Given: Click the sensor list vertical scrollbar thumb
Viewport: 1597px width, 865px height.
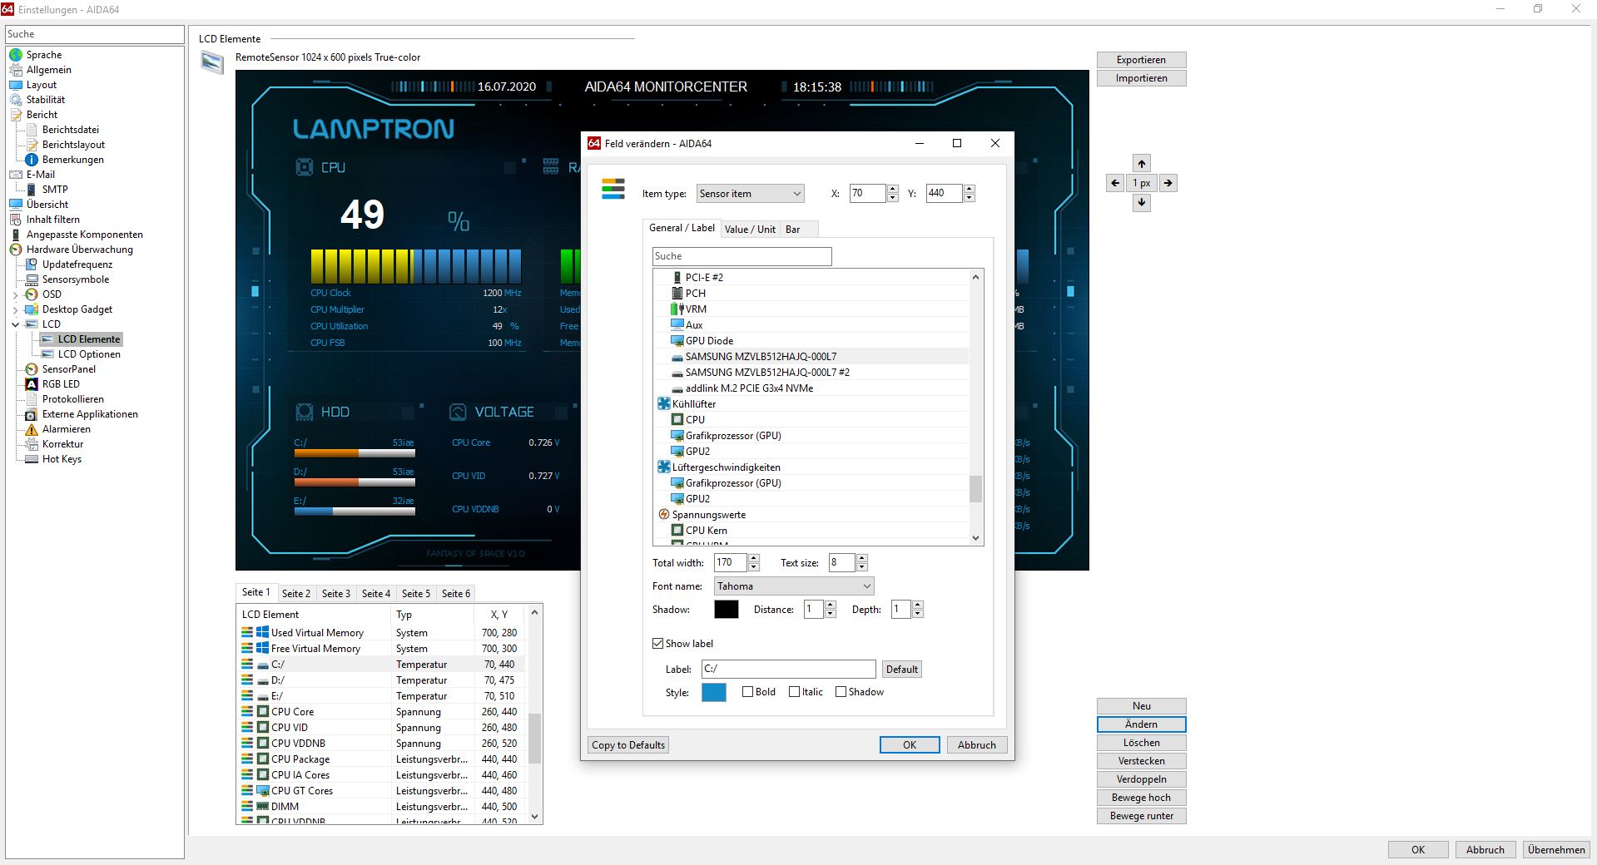Looking at the screenshot, I should click(975, 489).
